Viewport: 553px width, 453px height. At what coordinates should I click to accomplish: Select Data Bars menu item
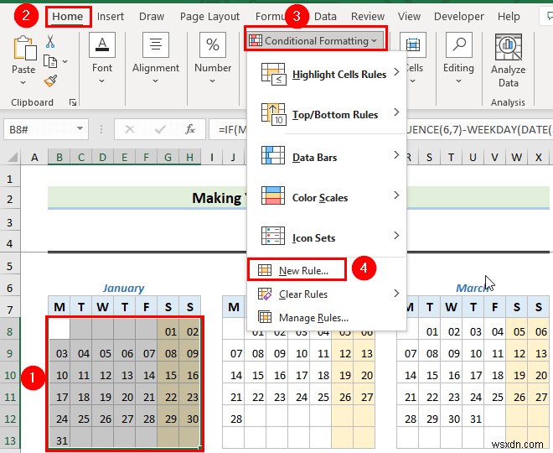[x=327, y=155]
